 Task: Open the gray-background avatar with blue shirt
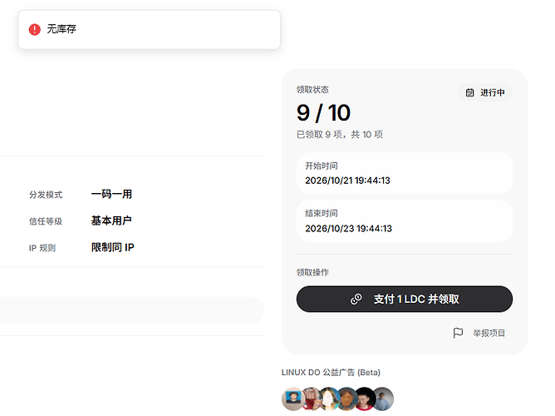pyautogui.click(x=383, y=399)
